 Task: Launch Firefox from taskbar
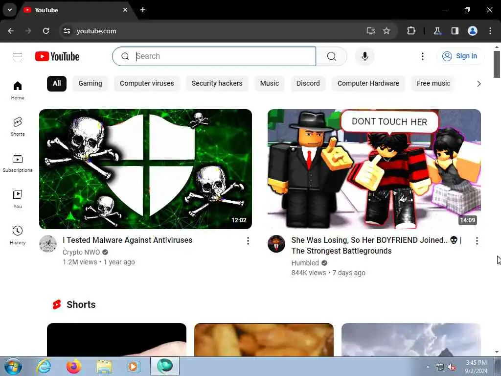coord(74,366)
